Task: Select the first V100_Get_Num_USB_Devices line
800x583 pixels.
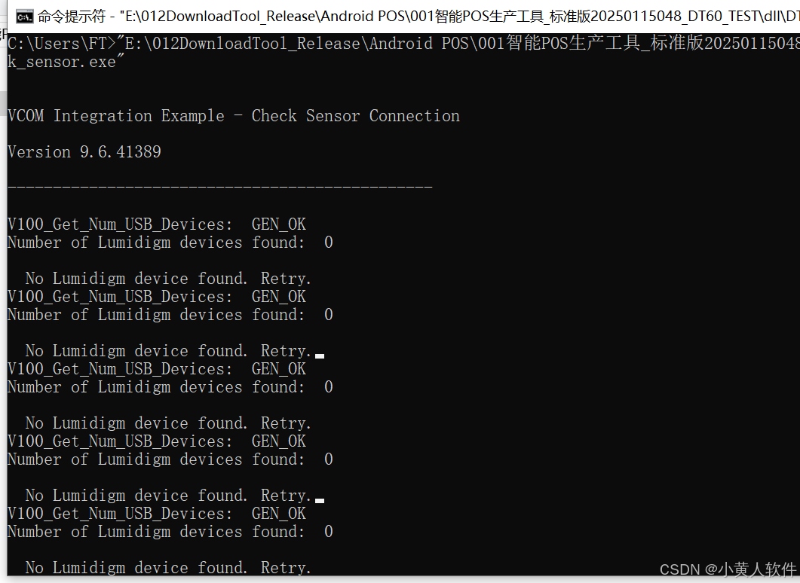Action: coord(121,224)
